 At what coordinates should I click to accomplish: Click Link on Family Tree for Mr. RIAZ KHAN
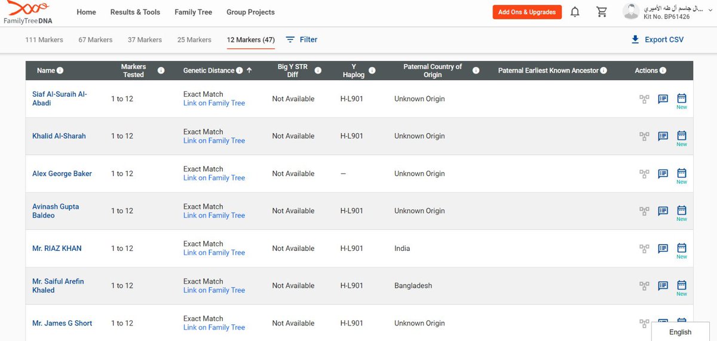tap(214, 253)
